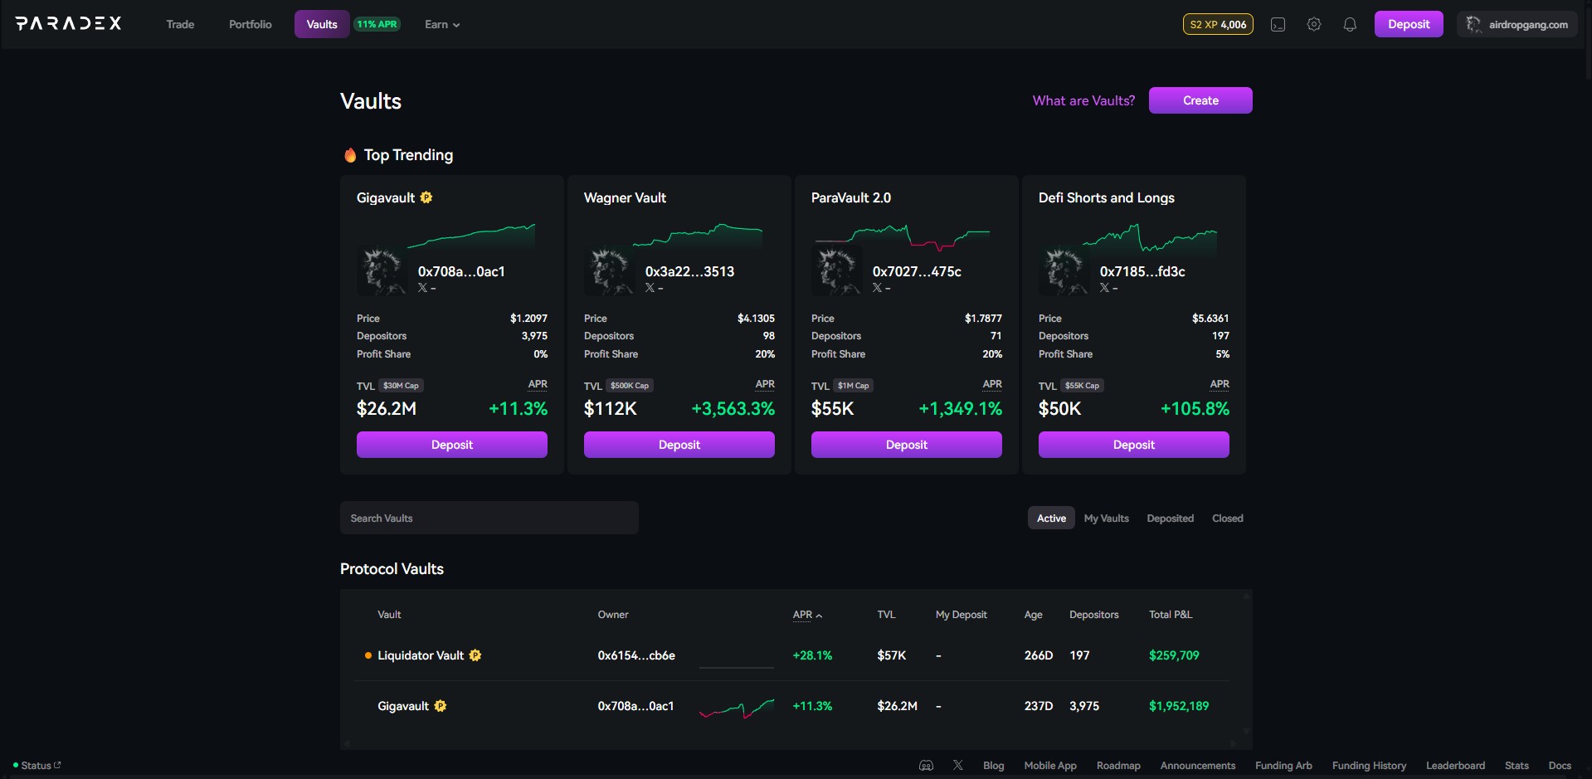Open the terminal panel icon in header

[1278, 25]
